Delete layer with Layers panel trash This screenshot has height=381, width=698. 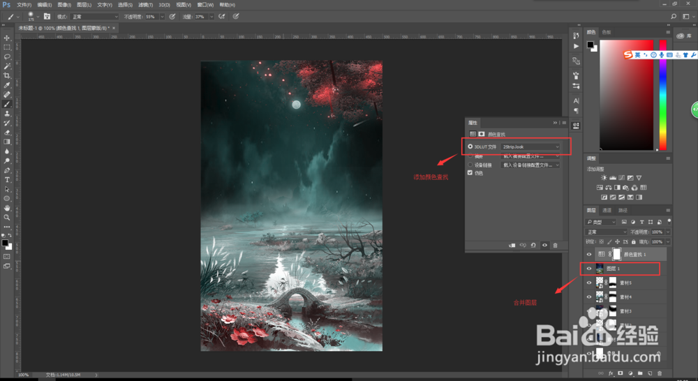click(x=660, y=373)
